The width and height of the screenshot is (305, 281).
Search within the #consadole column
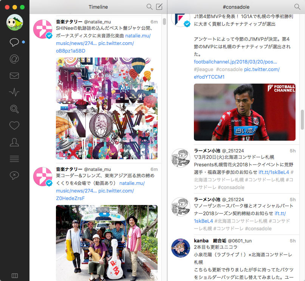tap(297, 7)
